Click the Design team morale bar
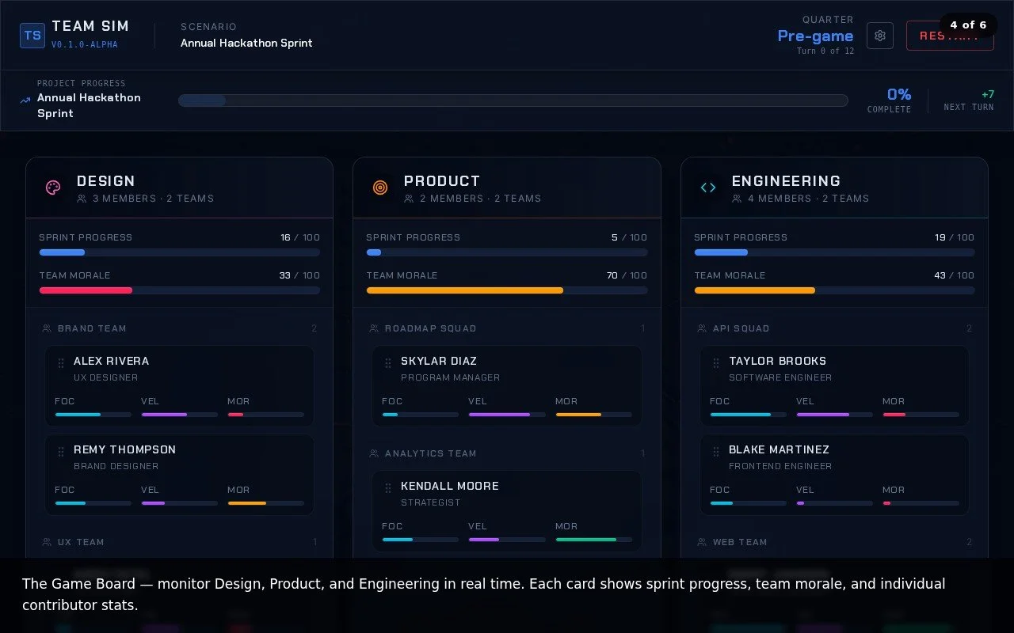 (x=180, y=290)
